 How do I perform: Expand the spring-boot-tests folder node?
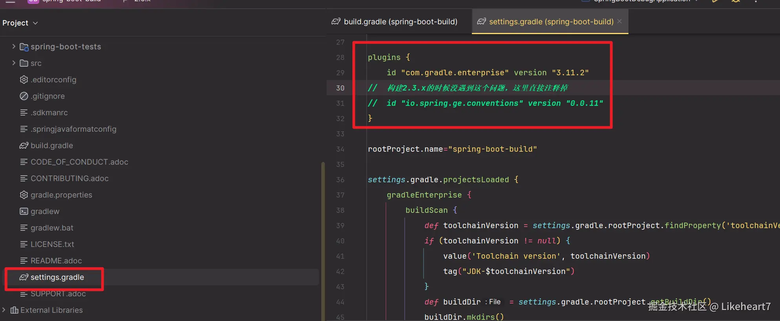tap(14, 47)
